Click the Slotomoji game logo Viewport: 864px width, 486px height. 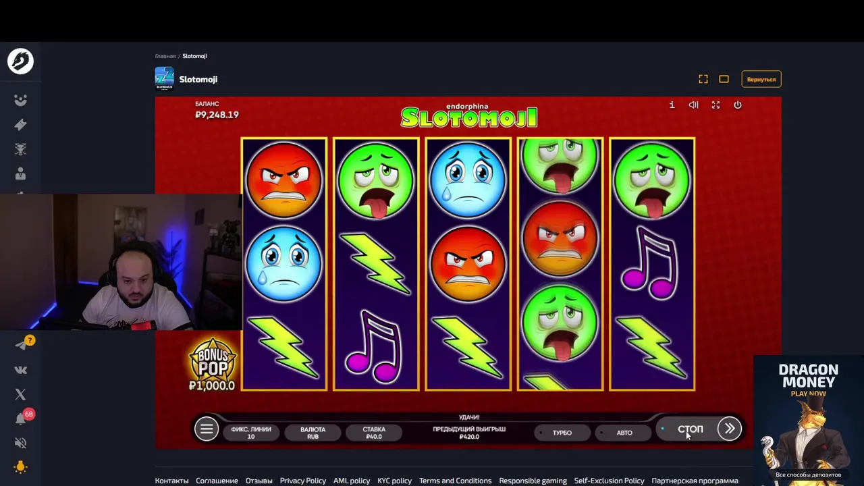468,116
